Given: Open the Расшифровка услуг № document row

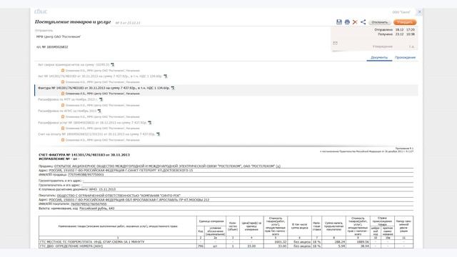Looking at the screenshot, I should [x=92, y=123].
